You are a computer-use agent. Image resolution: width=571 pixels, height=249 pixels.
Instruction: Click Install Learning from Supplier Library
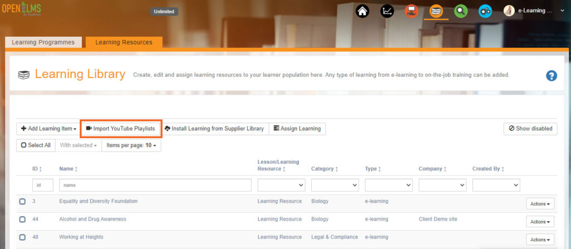click(x=214, y=129)
